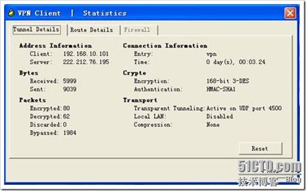Select the server address 222.212.76.195
306x191 pixels.
(x=86, y=62)
